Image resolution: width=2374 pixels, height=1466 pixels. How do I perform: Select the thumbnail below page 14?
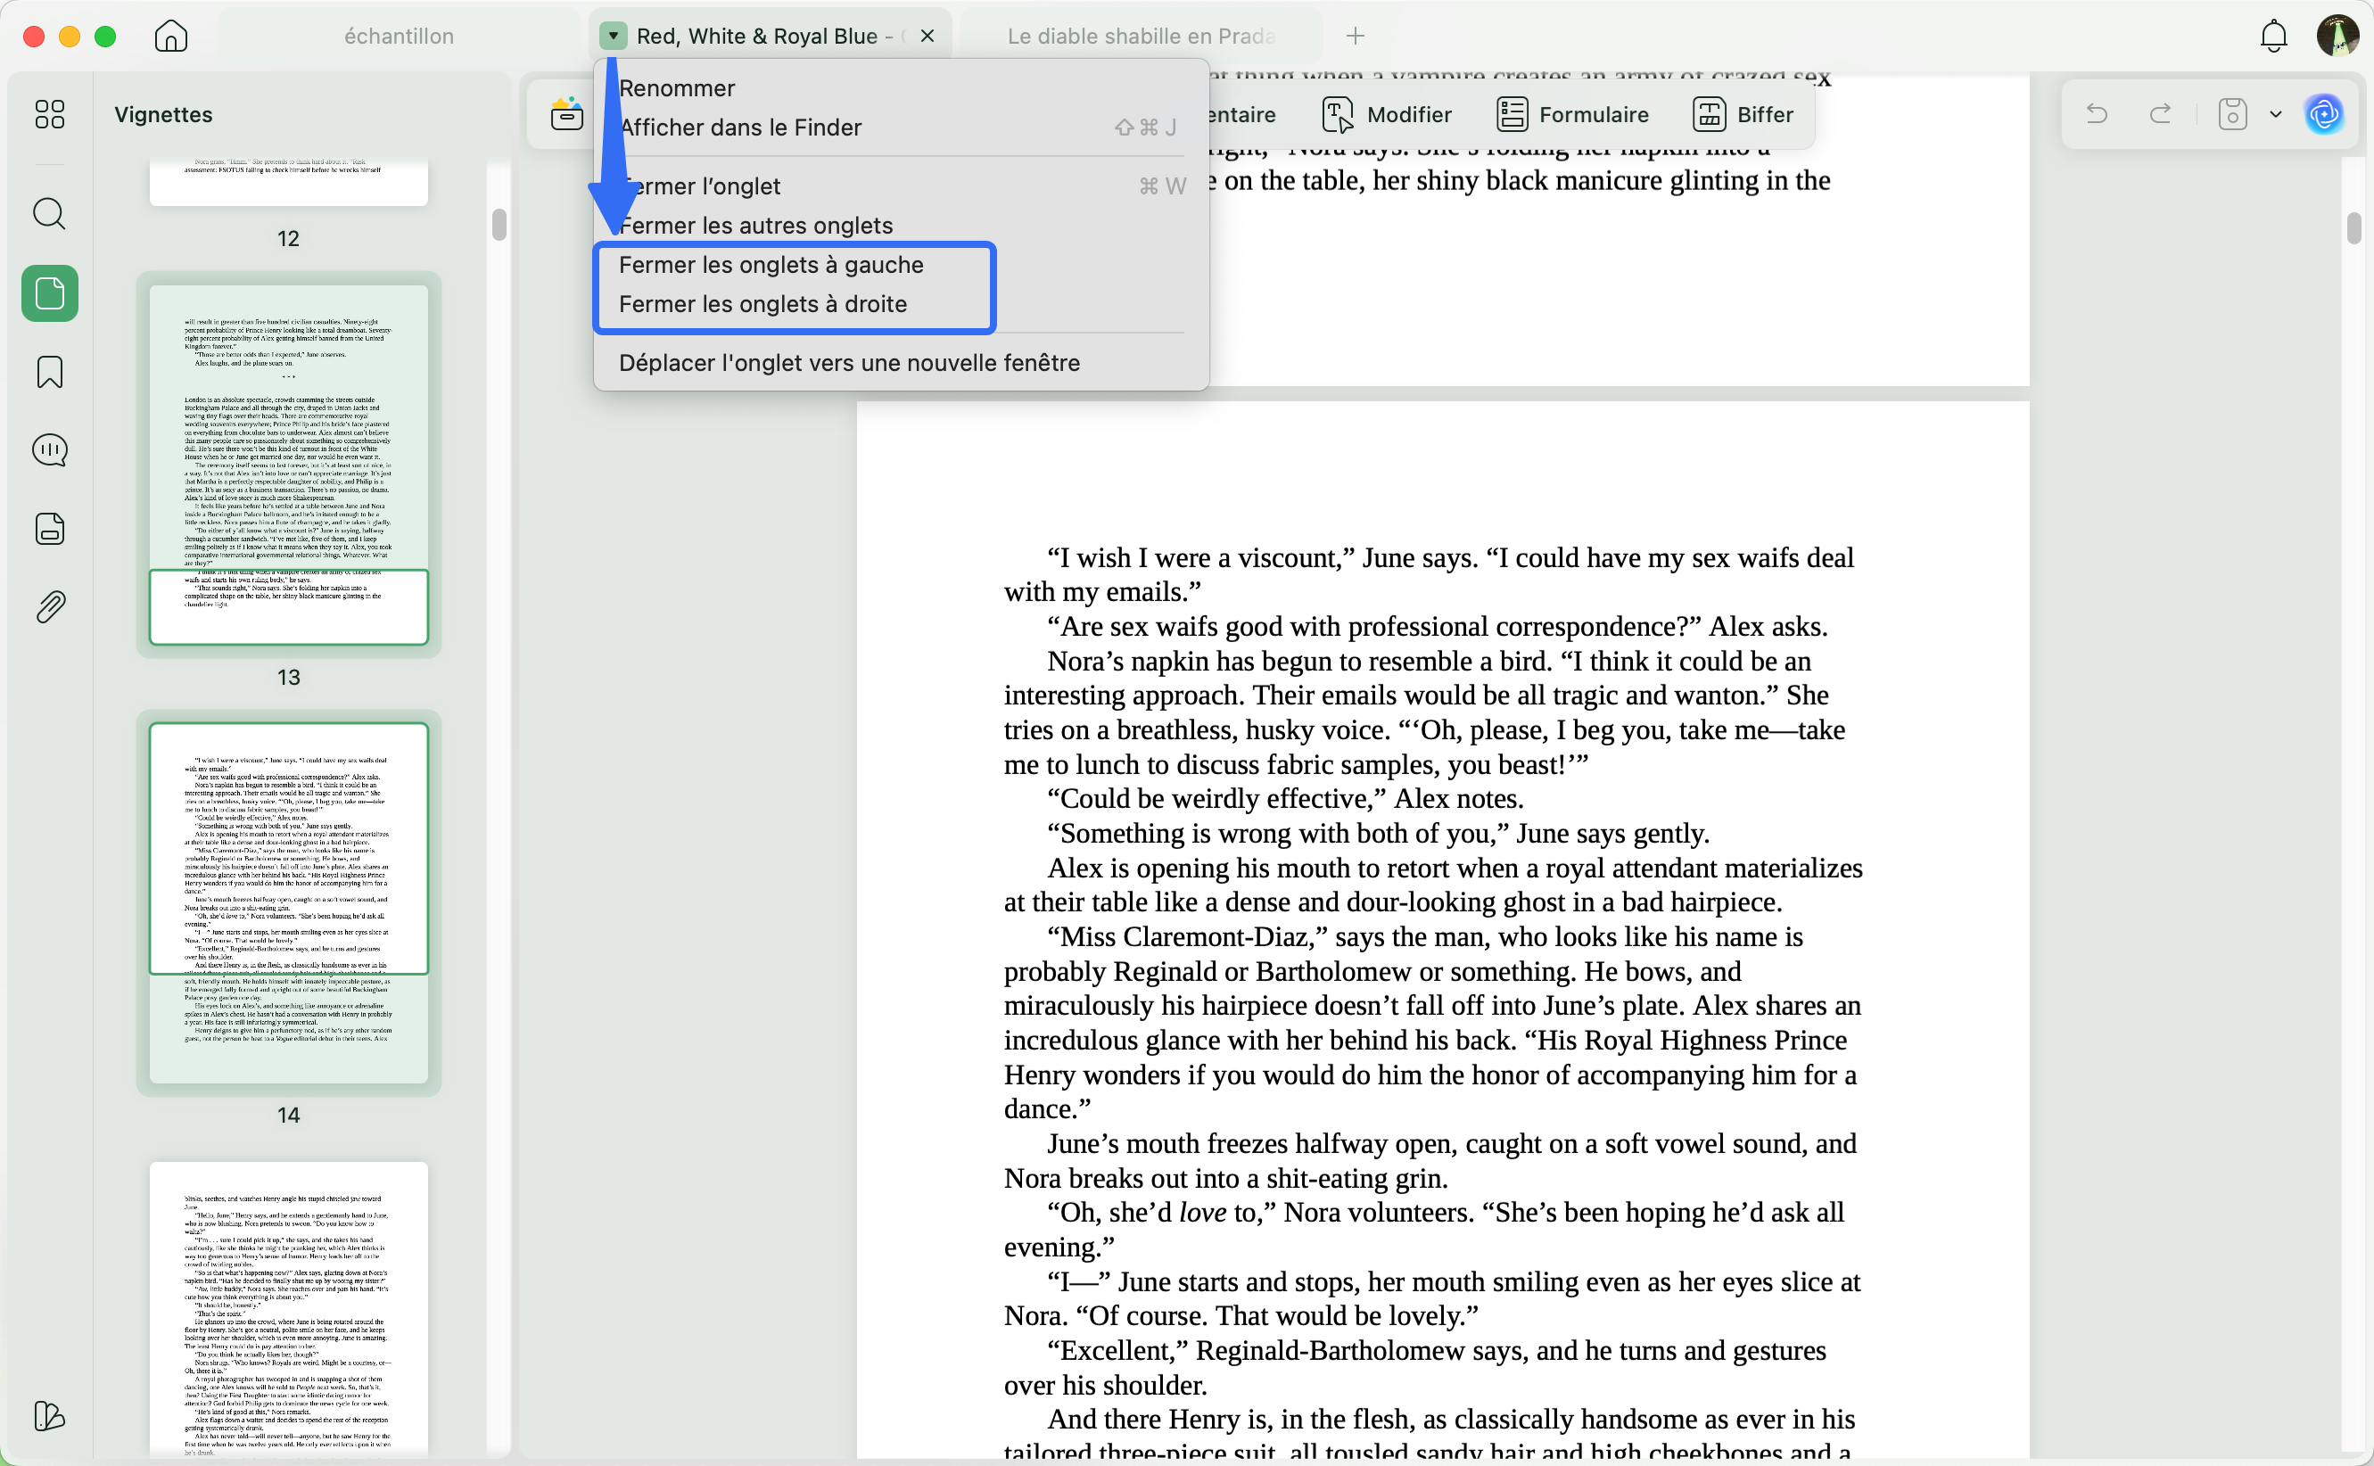pos(288,1309)
